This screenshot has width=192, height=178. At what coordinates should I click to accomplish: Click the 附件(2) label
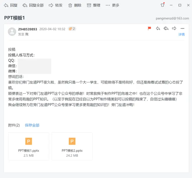pos(14,125)
